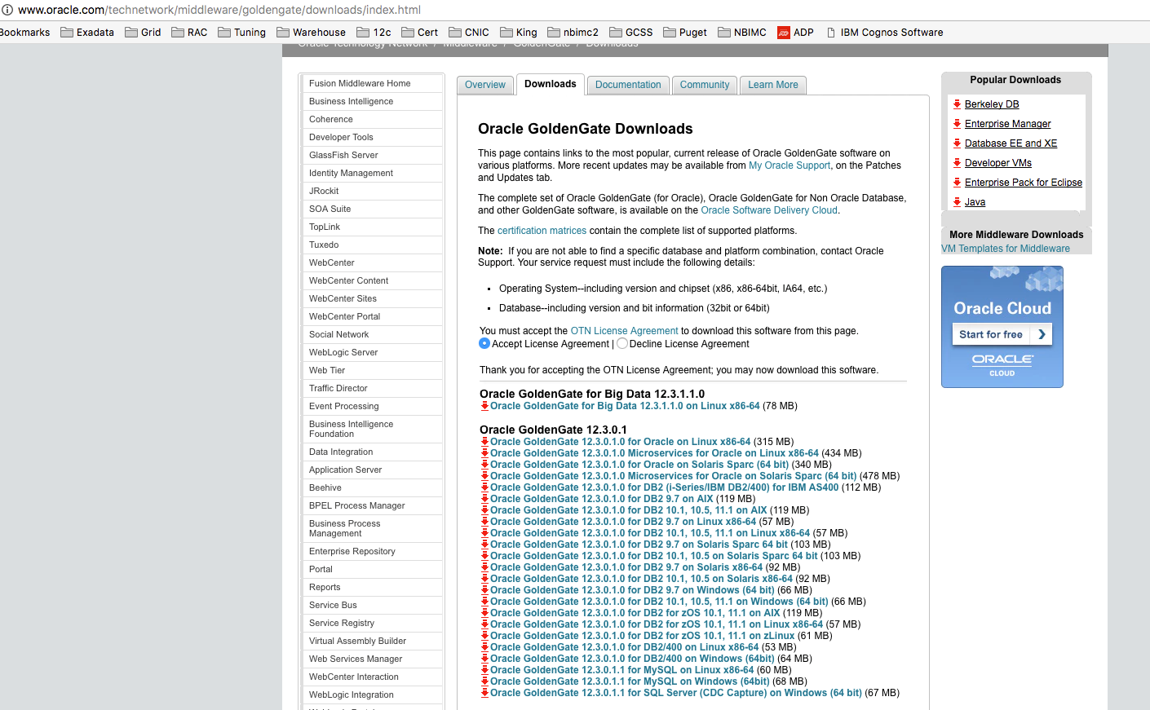1150x710 pixels.
Task: Click the Start for free Oracle Cloud button
Action: point(1002,334)
